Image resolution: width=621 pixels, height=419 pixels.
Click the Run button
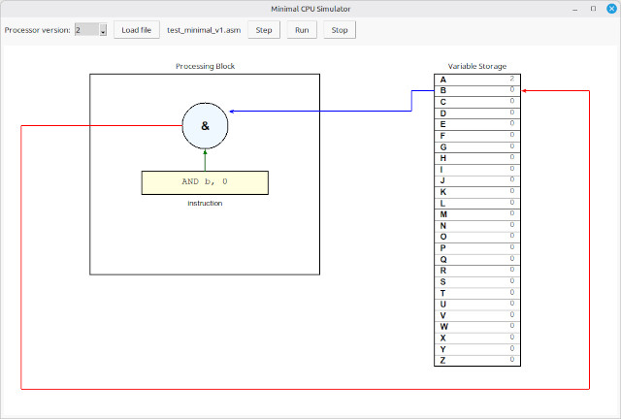(302, 30)
